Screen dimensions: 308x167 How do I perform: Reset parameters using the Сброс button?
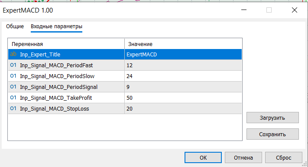click(284, 157)
